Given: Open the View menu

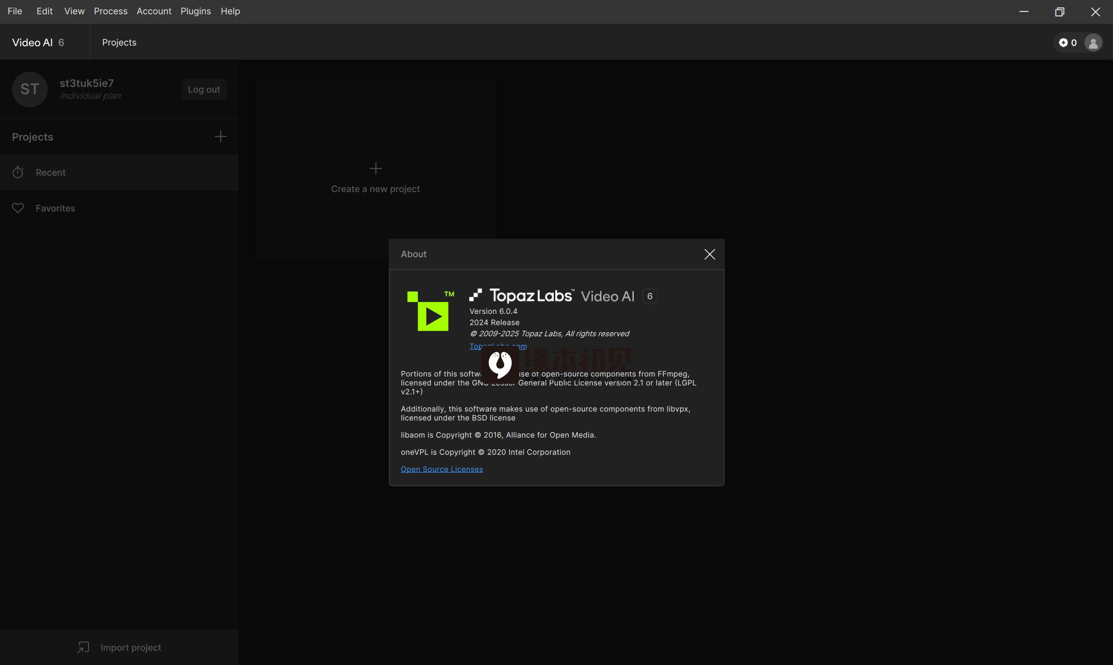Looking at the screenshot, I should pos(74,11).
